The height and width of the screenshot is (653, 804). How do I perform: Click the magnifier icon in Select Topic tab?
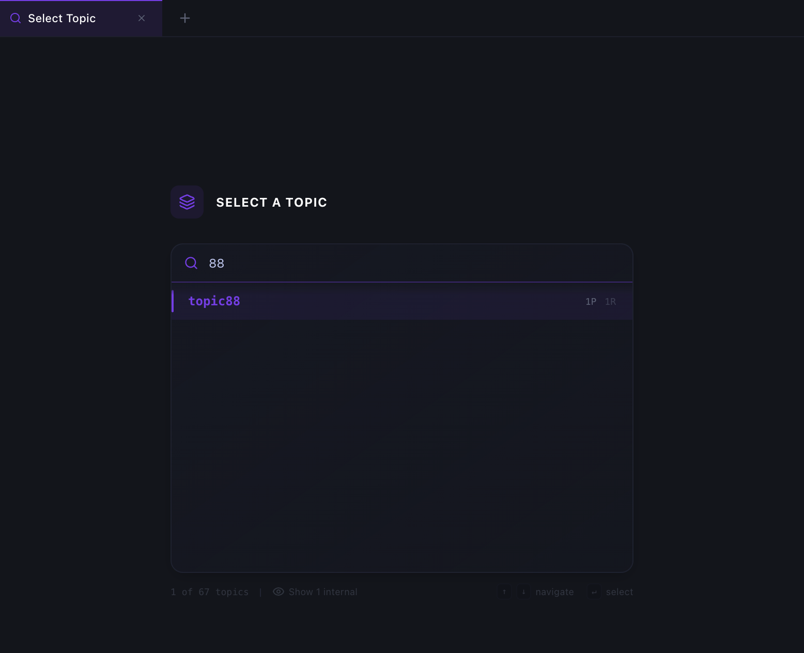coord(16,18)
